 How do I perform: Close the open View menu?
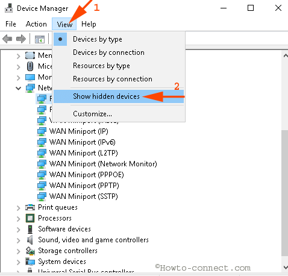coord(64,24)
